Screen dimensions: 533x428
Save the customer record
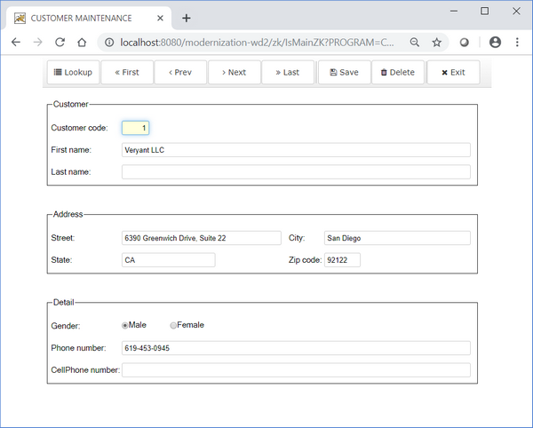point(343,73)
